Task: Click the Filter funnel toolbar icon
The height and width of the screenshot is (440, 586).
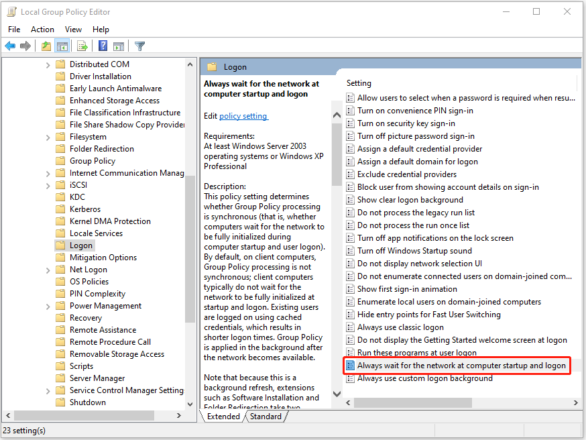Action: 139,46
